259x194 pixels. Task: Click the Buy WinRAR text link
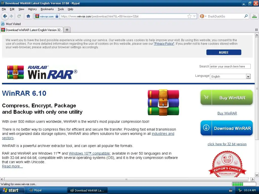coord(227,113)
